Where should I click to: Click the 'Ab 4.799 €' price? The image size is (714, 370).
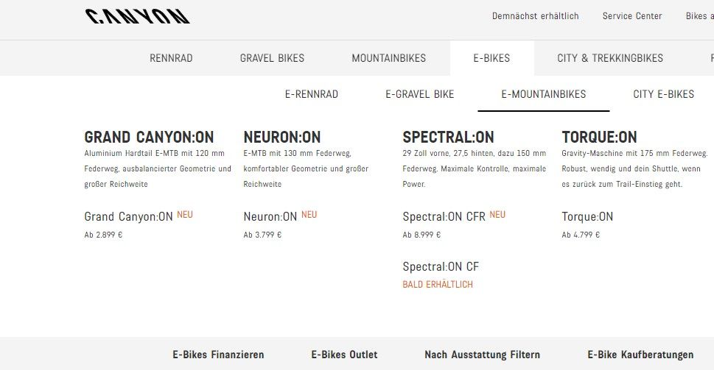click(x=581, y=235)
